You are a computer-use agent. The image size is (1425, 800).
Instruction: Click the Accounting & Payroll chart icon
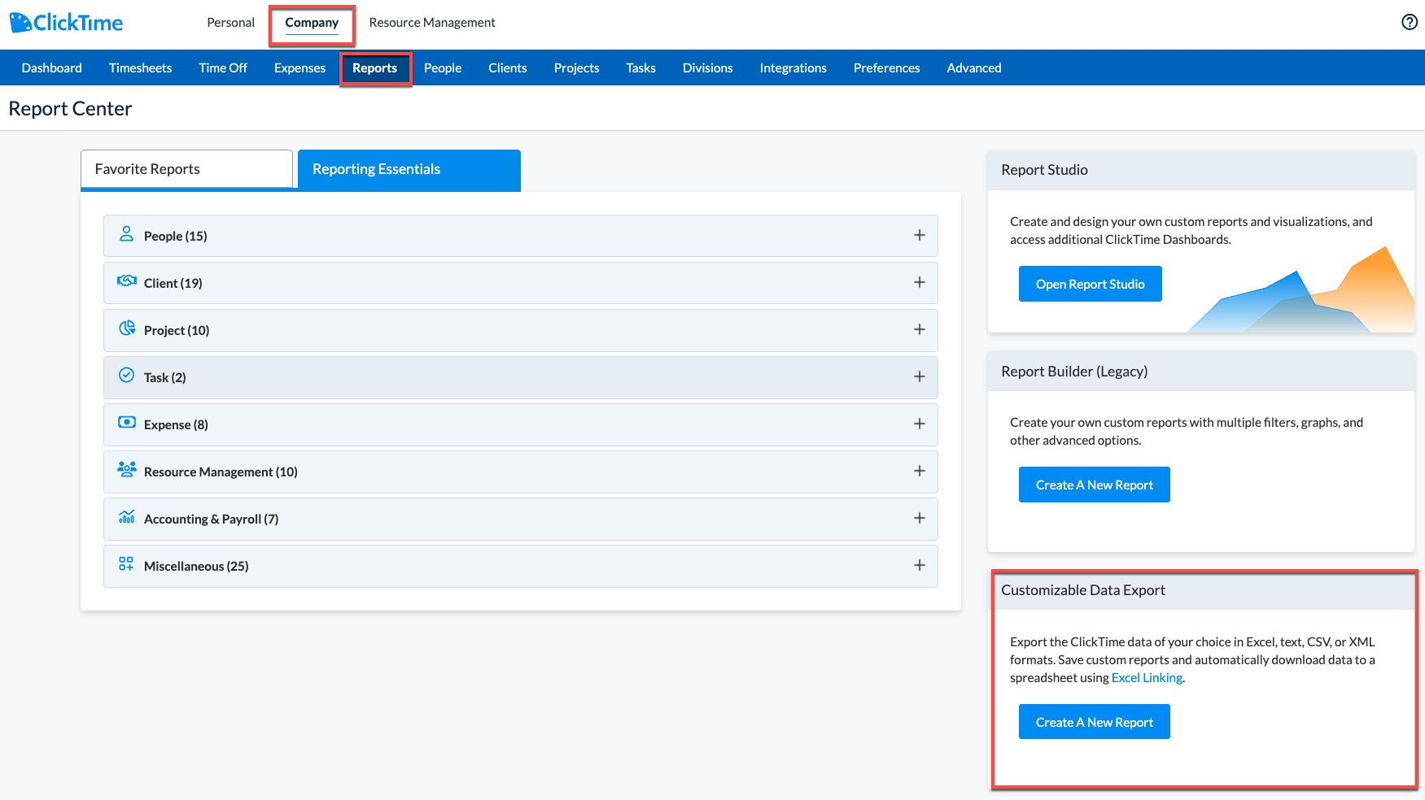[127, 517]
